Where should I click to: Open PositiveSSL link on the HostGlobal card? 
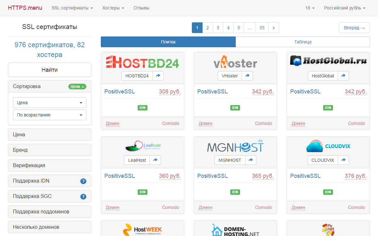click(x=305, y=92)
